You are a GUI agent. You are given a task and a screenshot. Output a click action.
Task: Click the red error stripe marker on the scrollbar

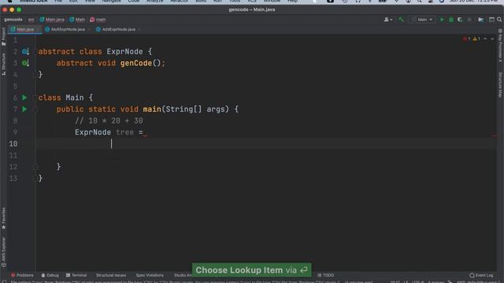point(494,136)
